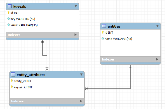Select the entities table title
This screenshot has height=109, width=165.
pos(114,26)
